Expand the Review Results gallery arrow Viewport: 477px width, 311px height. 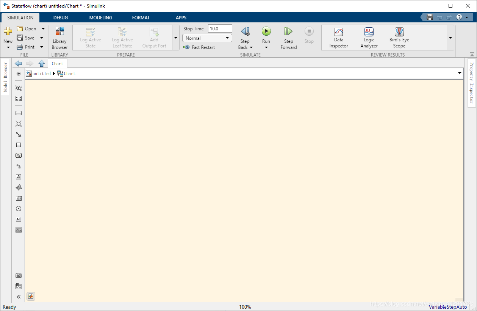coord(450,38)
